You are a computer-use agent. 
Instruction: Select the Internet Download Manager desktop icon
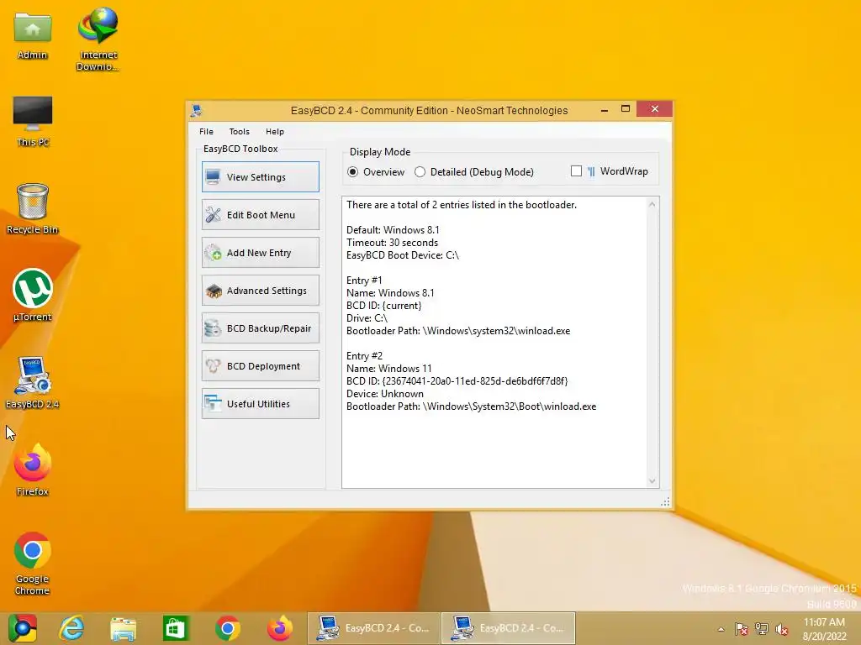[x=98, y=39]
